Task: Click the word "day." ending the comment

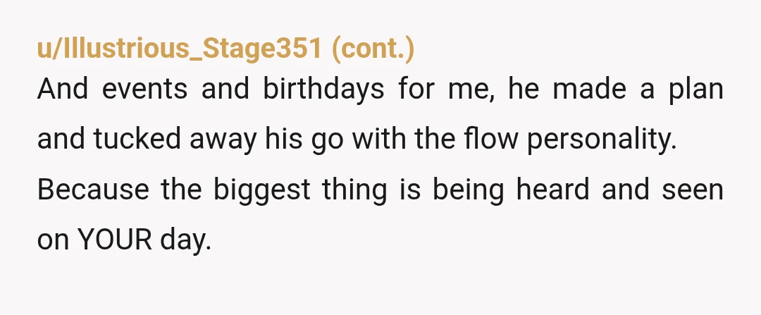Action: pyautogui.click(x=186, y=240)
